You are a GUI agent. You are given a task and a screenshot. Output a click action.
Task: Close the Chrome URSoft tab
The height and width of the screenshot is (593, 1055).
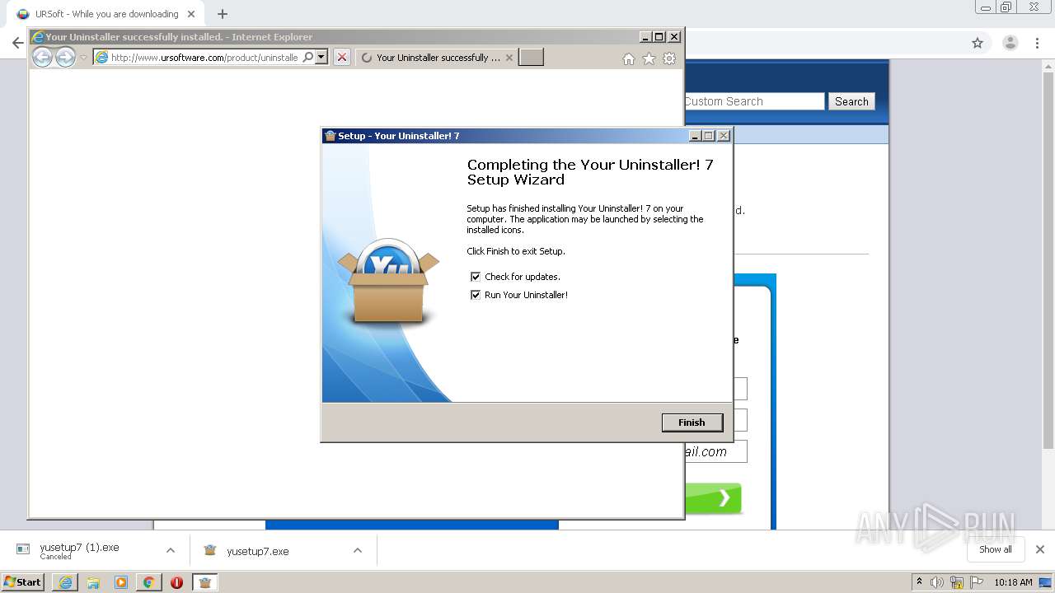click(191, 14)
